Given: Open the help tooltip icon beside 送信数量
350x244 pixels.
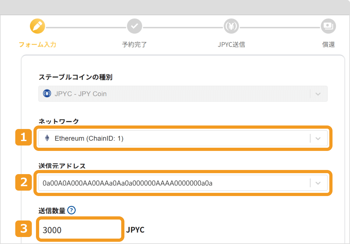Looking at the screenshot, I should point(72,210).
